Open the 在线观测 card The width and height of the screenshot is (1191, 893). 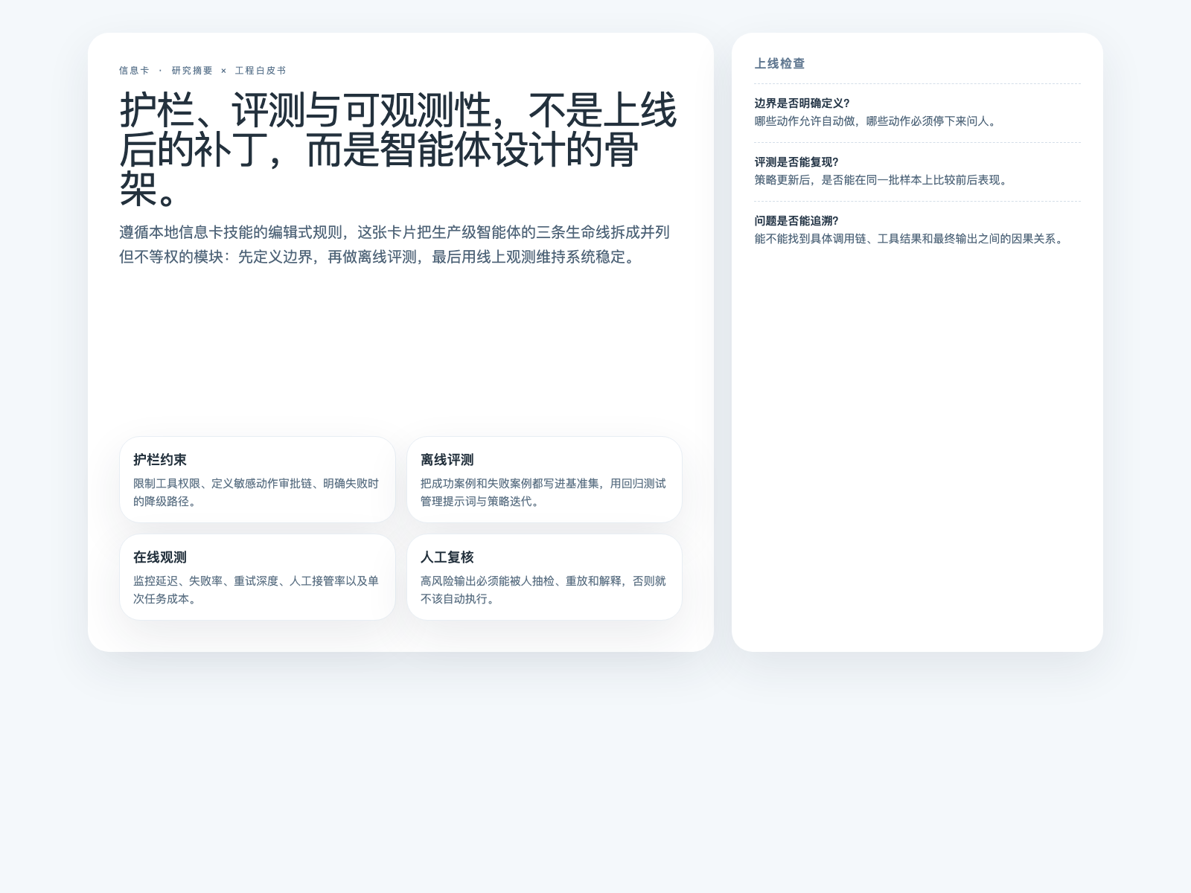[x=258, y=577]
